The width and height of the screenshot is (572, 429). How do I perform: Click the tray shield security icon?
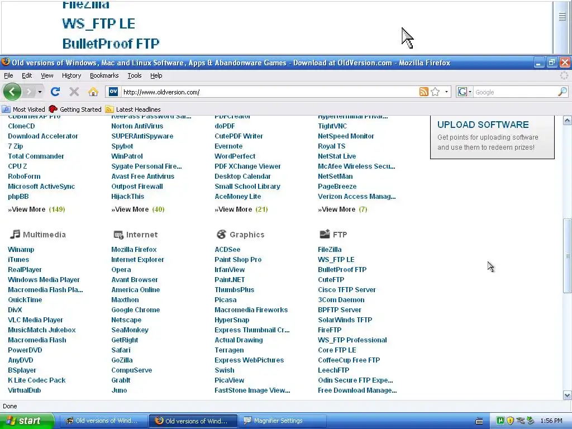tap(510, 421)
